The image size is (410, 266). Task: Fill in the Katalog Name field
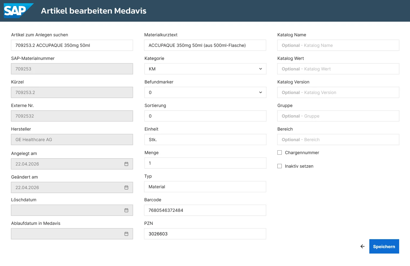click(338, 45)
